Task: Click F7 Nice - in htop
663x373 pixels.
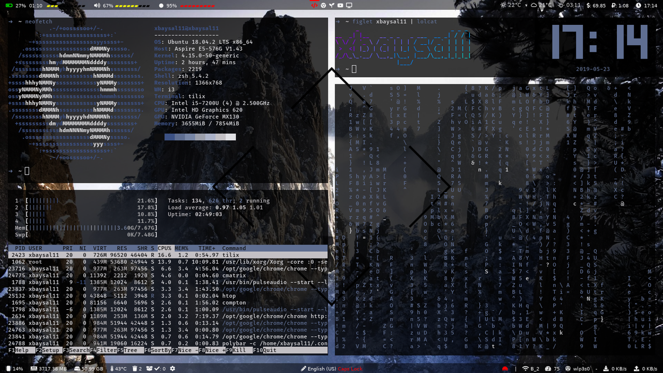Action: 185,350
